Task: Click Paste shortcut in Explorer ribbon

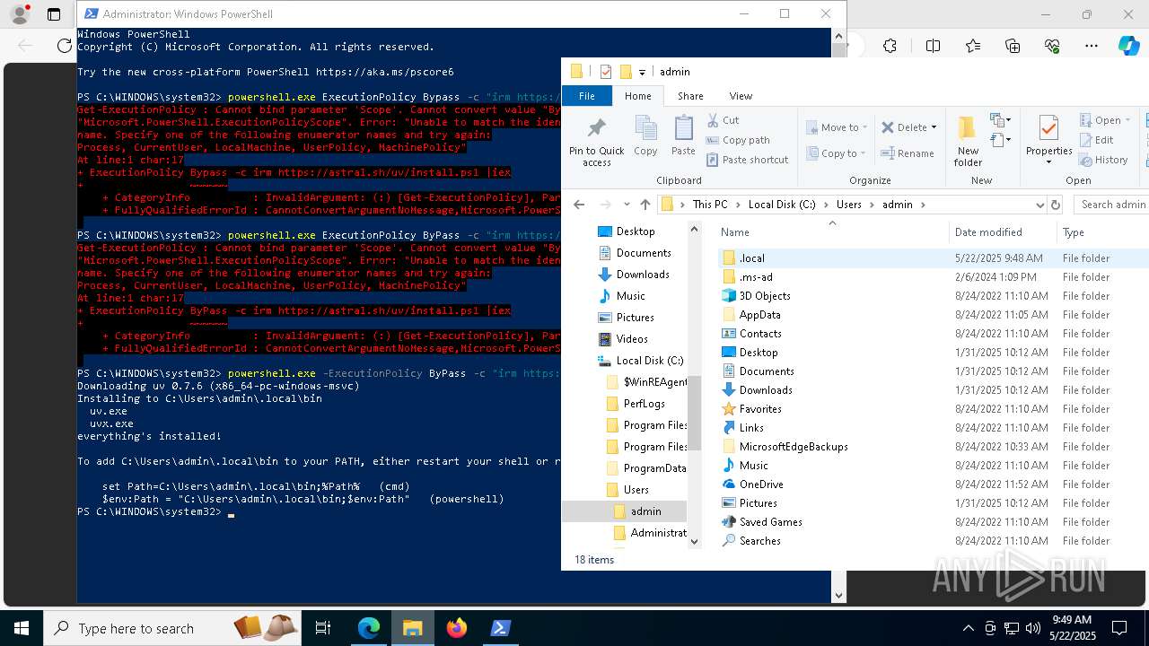Action: pos(747,159)
